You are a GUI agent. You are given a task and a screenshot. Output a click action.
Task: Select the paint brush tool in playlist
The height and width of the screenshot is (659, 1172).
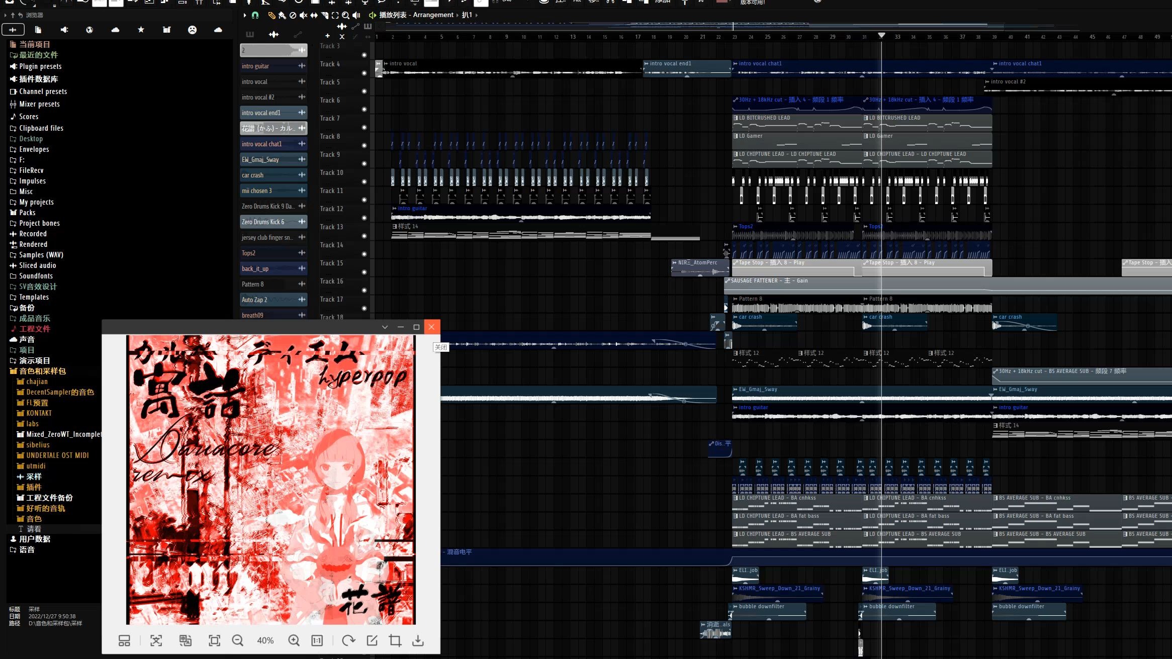pyautogui.click(x=282, y=15)
